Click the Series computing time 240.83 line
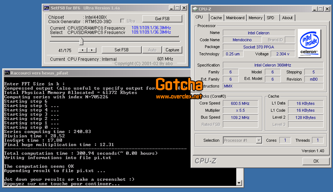 [x=47, y=132]
